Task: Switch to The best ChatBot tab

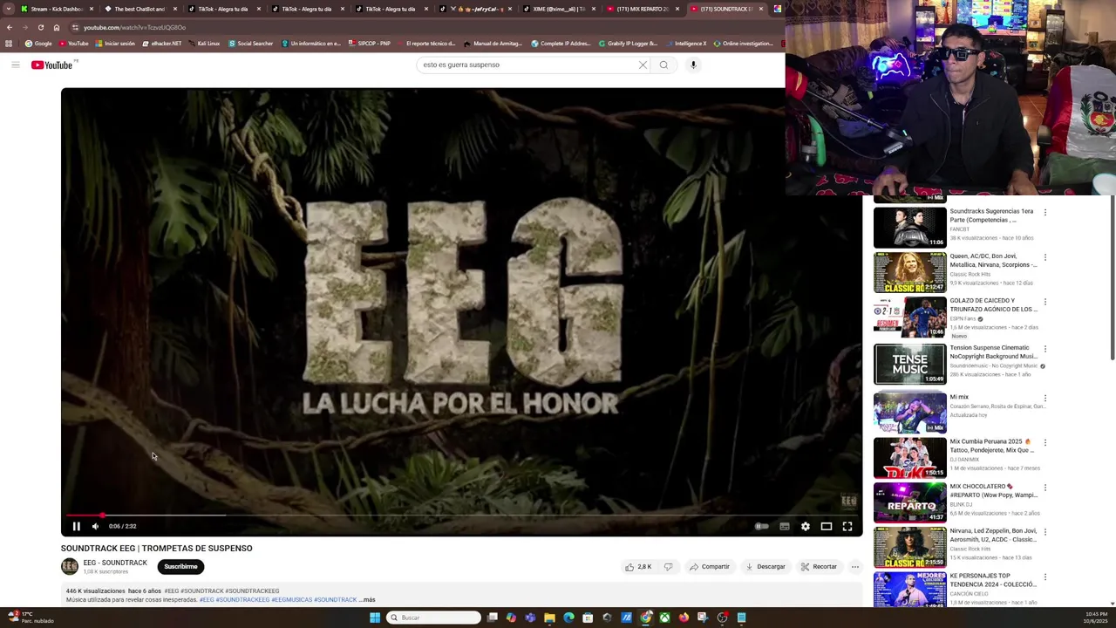Action: pos(139,9)
